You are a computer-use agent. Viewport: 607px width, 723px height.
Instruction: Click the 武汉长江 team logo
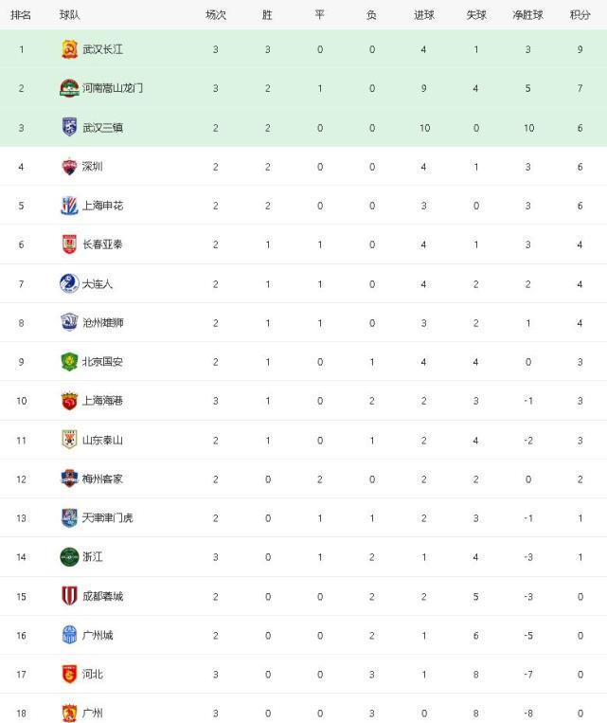pyautogui.click(x=69, y=49)
